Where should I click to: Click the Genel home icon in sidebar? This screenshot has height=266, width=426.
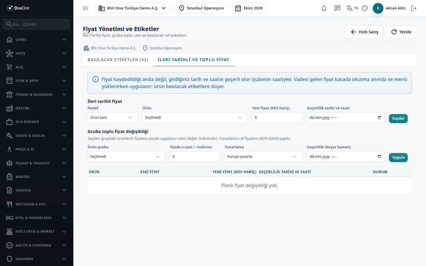9,40
